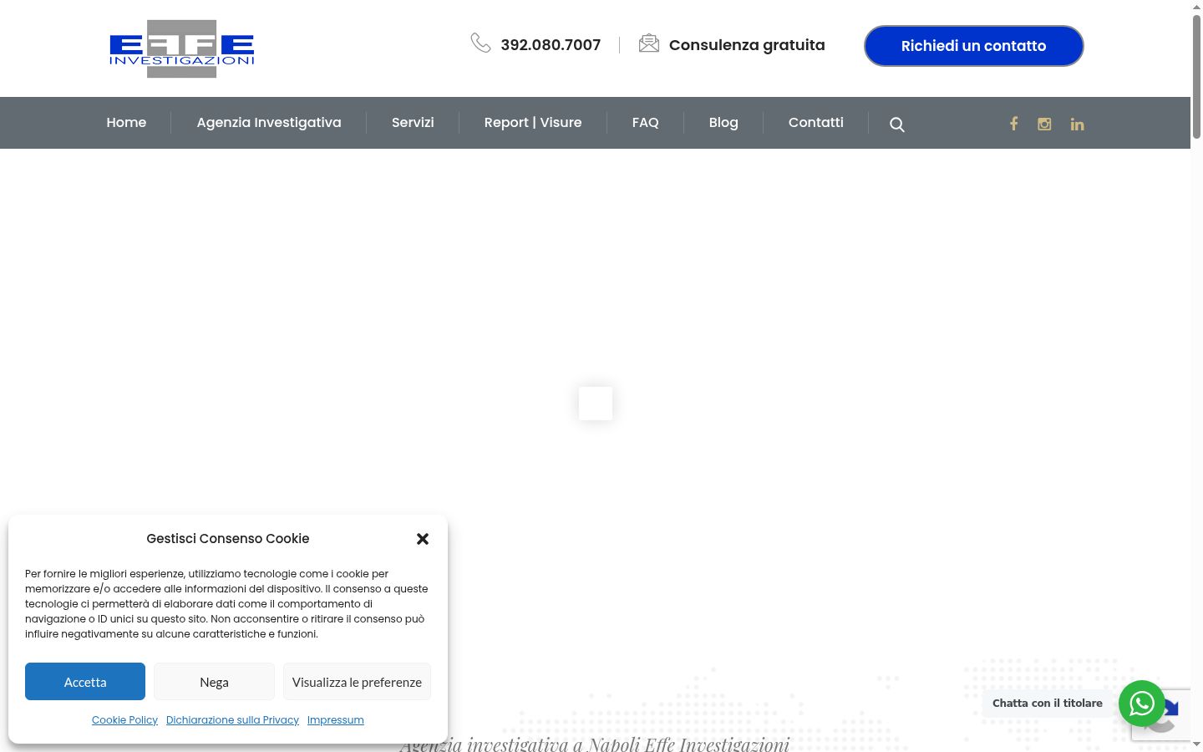Click the phone handset icon

point(480,43)
